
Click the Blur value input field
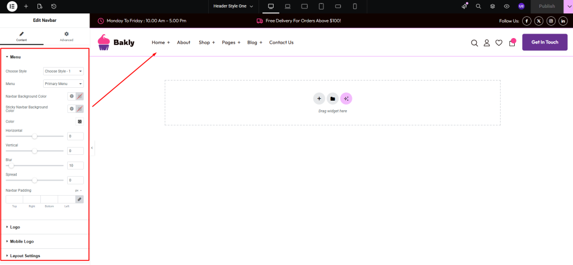(x=75, y=165)
